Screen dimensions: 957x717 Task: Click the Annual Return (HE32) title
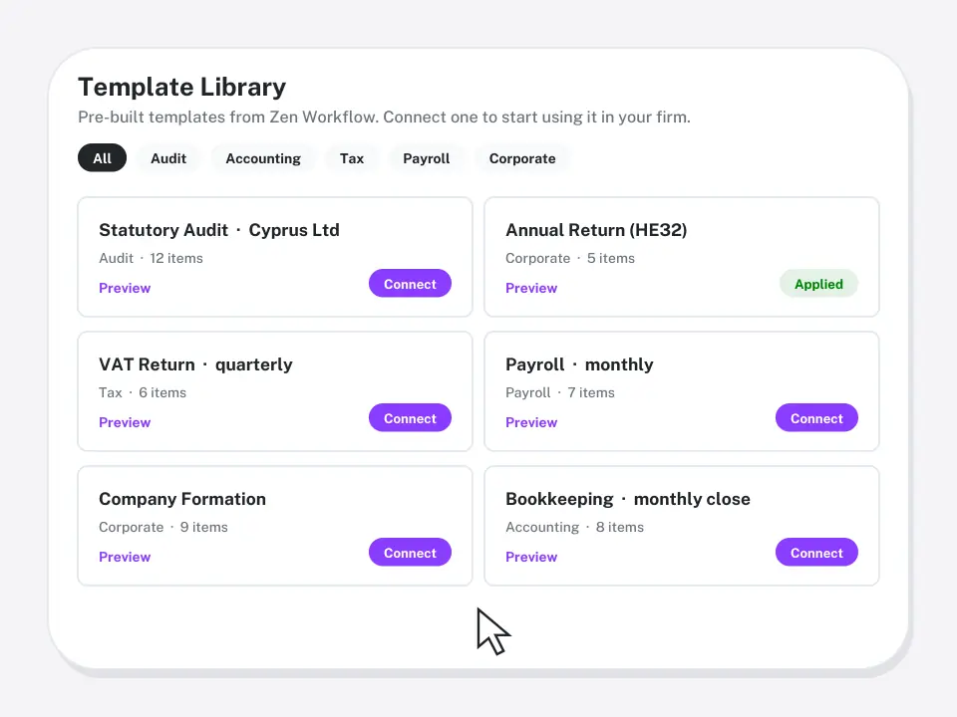596,230
